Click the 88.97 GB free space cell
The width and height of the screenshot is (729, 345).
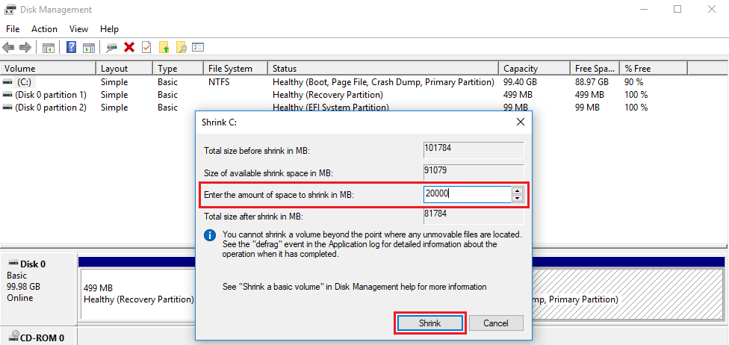point(592,82)
